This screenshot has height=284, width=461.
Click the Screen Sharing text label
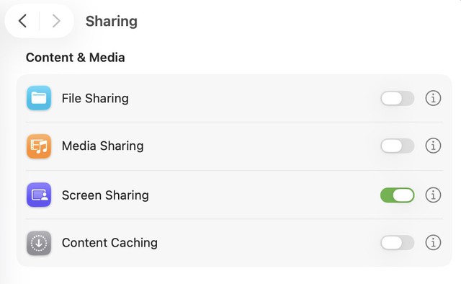pyautogui.click(x=105, y=195)
